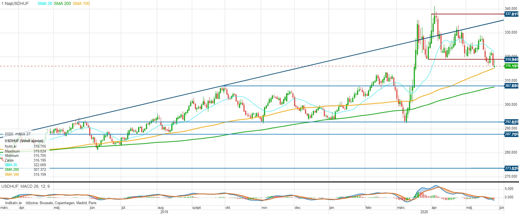
Task: Click the SMA 20 legend label
Action: [x=45, y=4]
